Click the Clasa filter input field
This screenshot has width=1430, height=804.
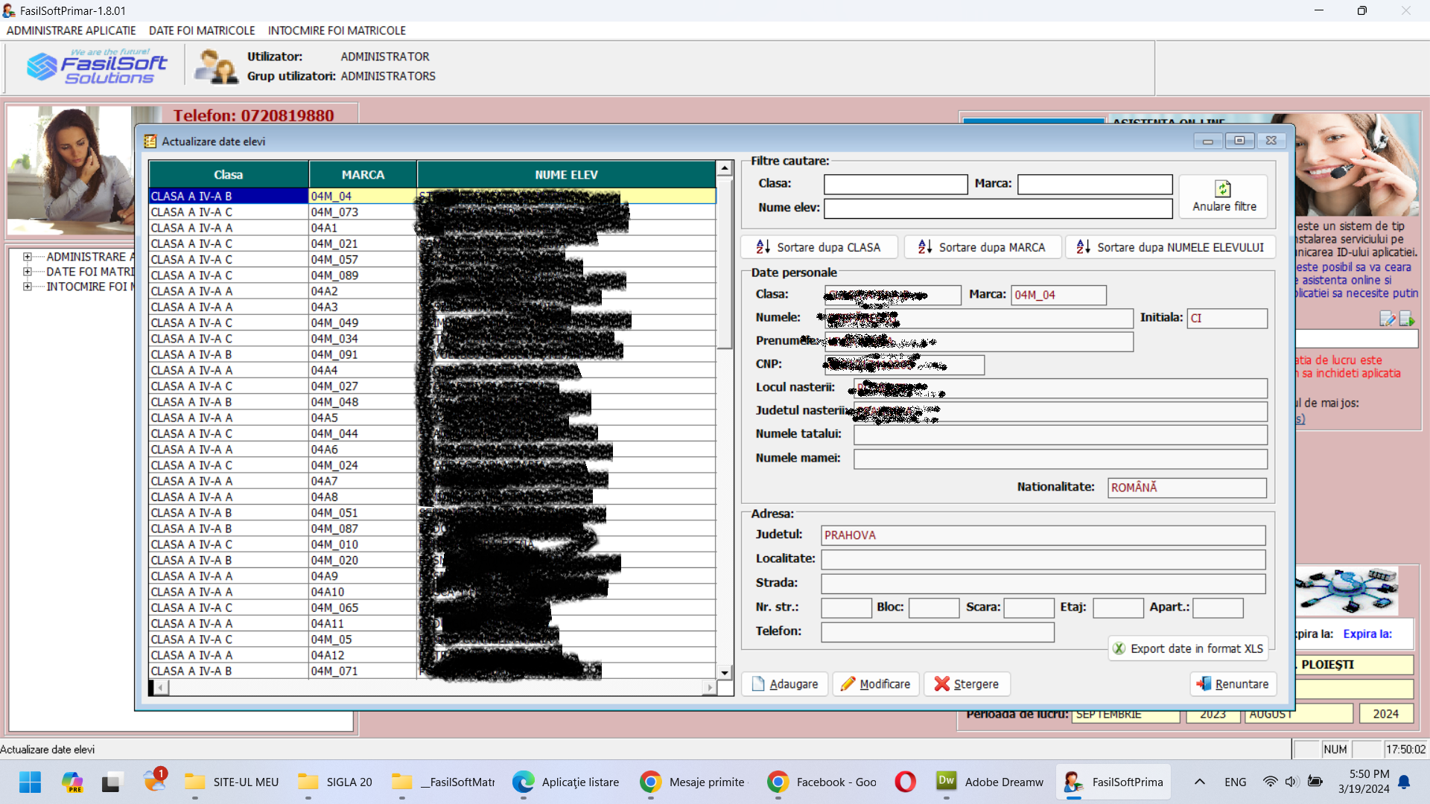[895, 184]
